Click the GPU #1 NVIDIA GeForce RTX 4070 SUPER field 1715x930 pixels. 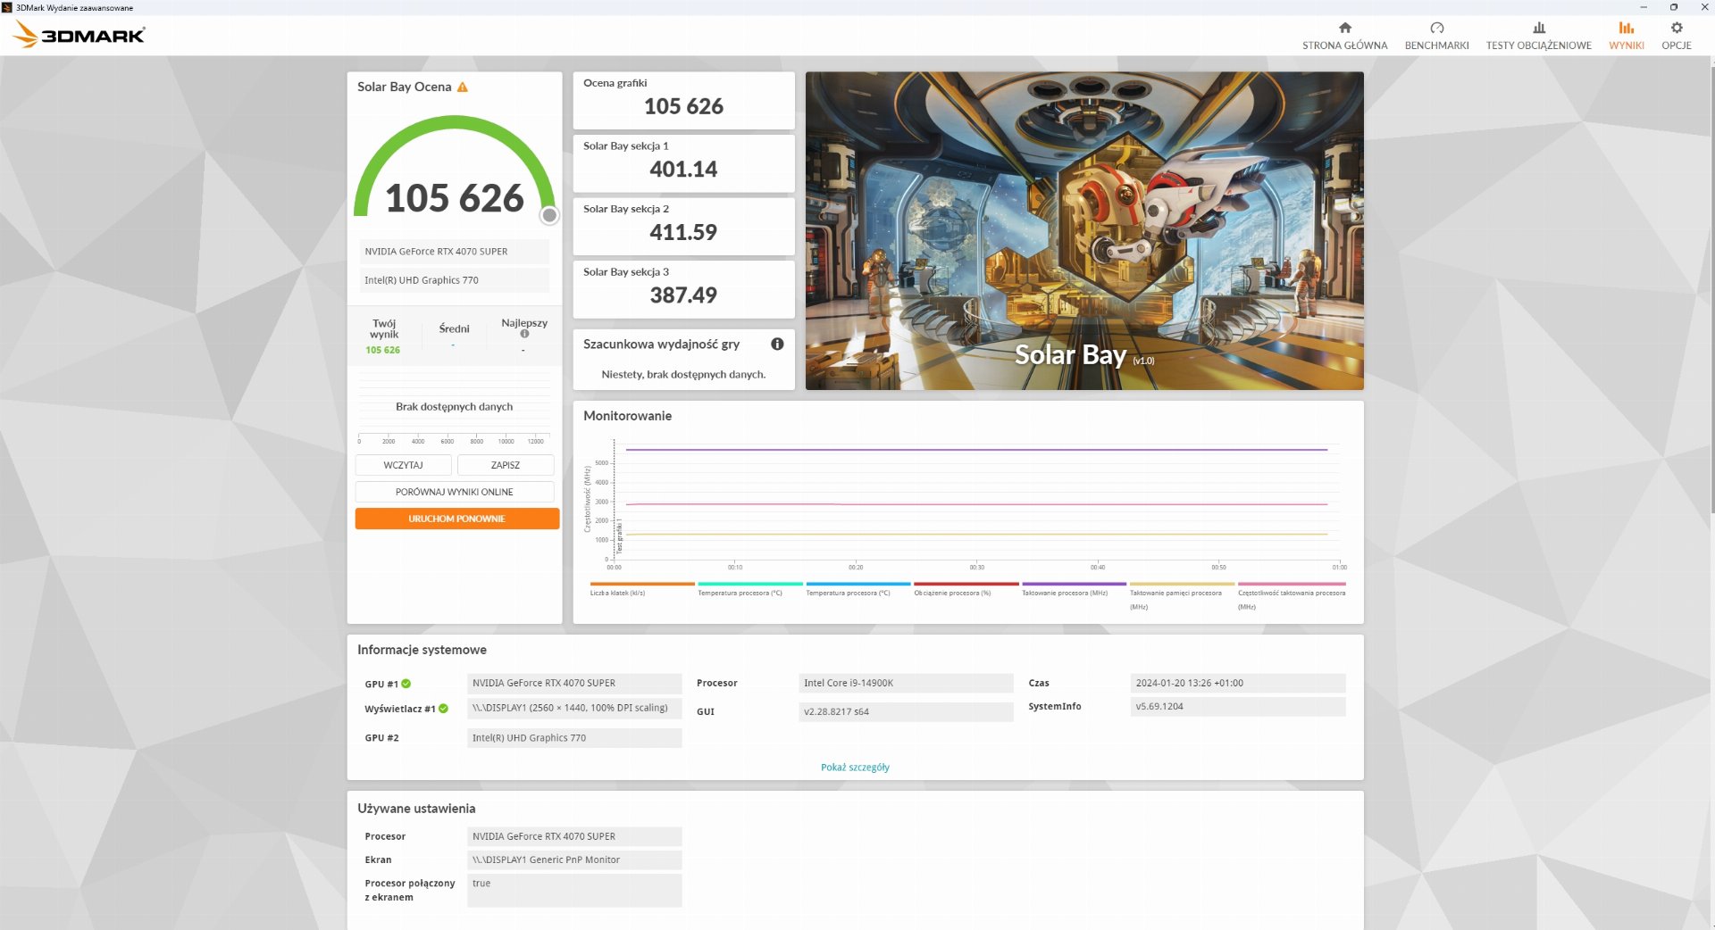click(x=574, y=684)
